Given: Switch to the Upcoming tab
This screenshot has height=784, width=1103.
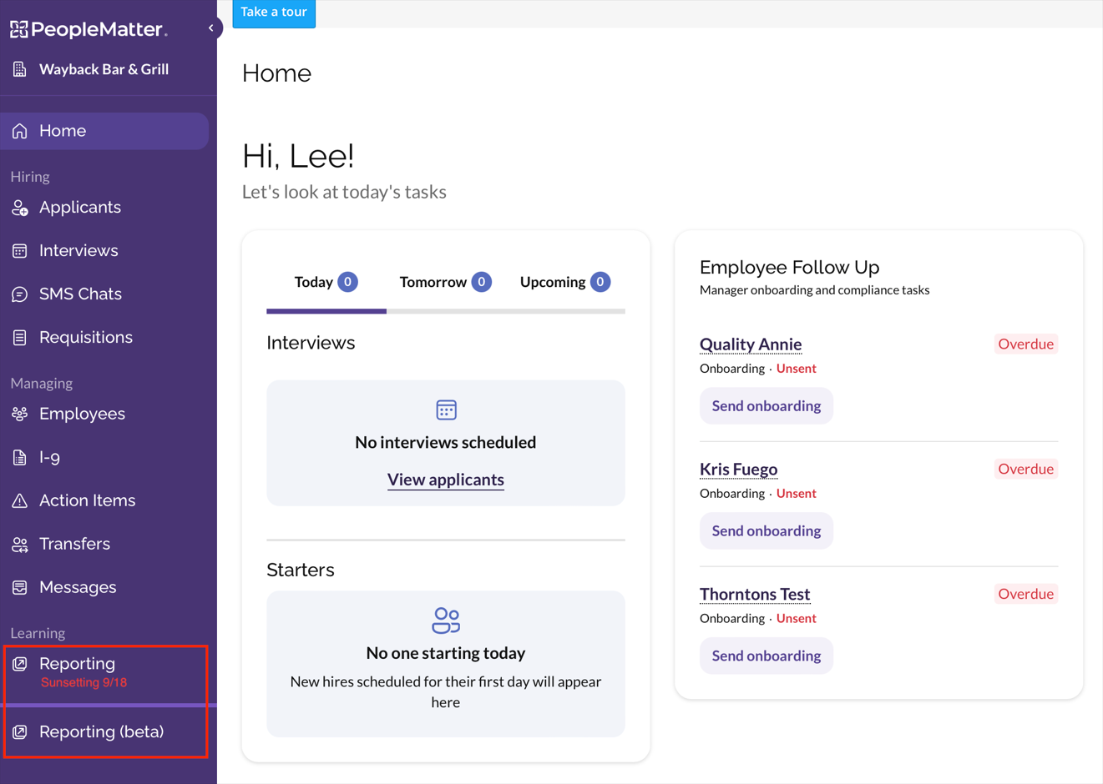Looking at the screenshot, I should coord(564,283).
